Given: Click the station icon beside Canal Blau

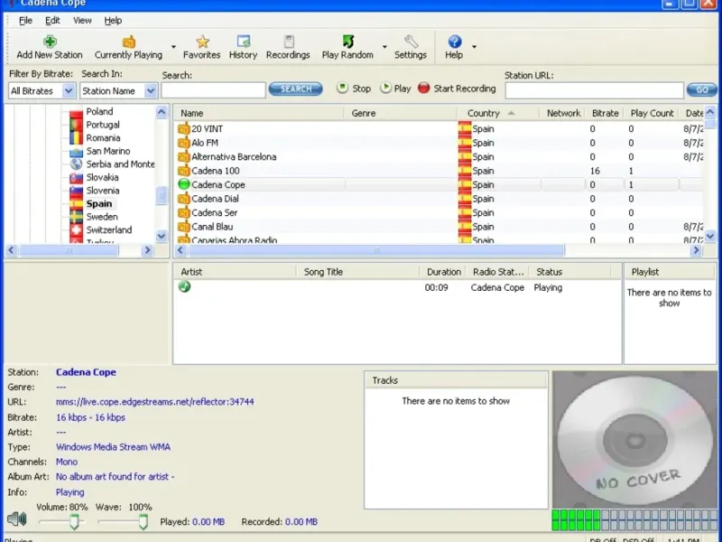Looking at the screenshot, I should (184, 227).
